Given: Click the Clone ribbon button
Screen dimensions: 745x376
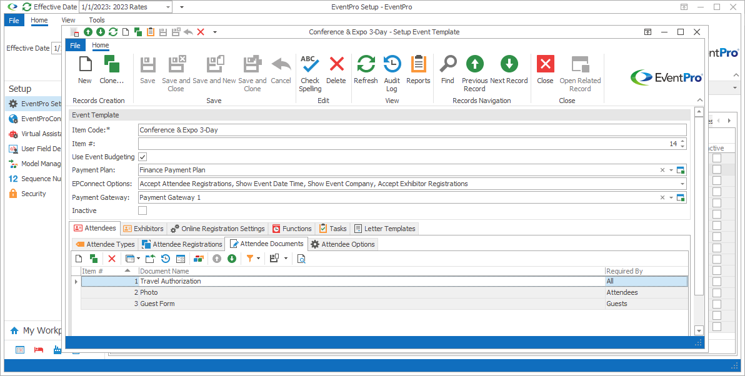Looking at the screenshot, I should coord(112,70).
